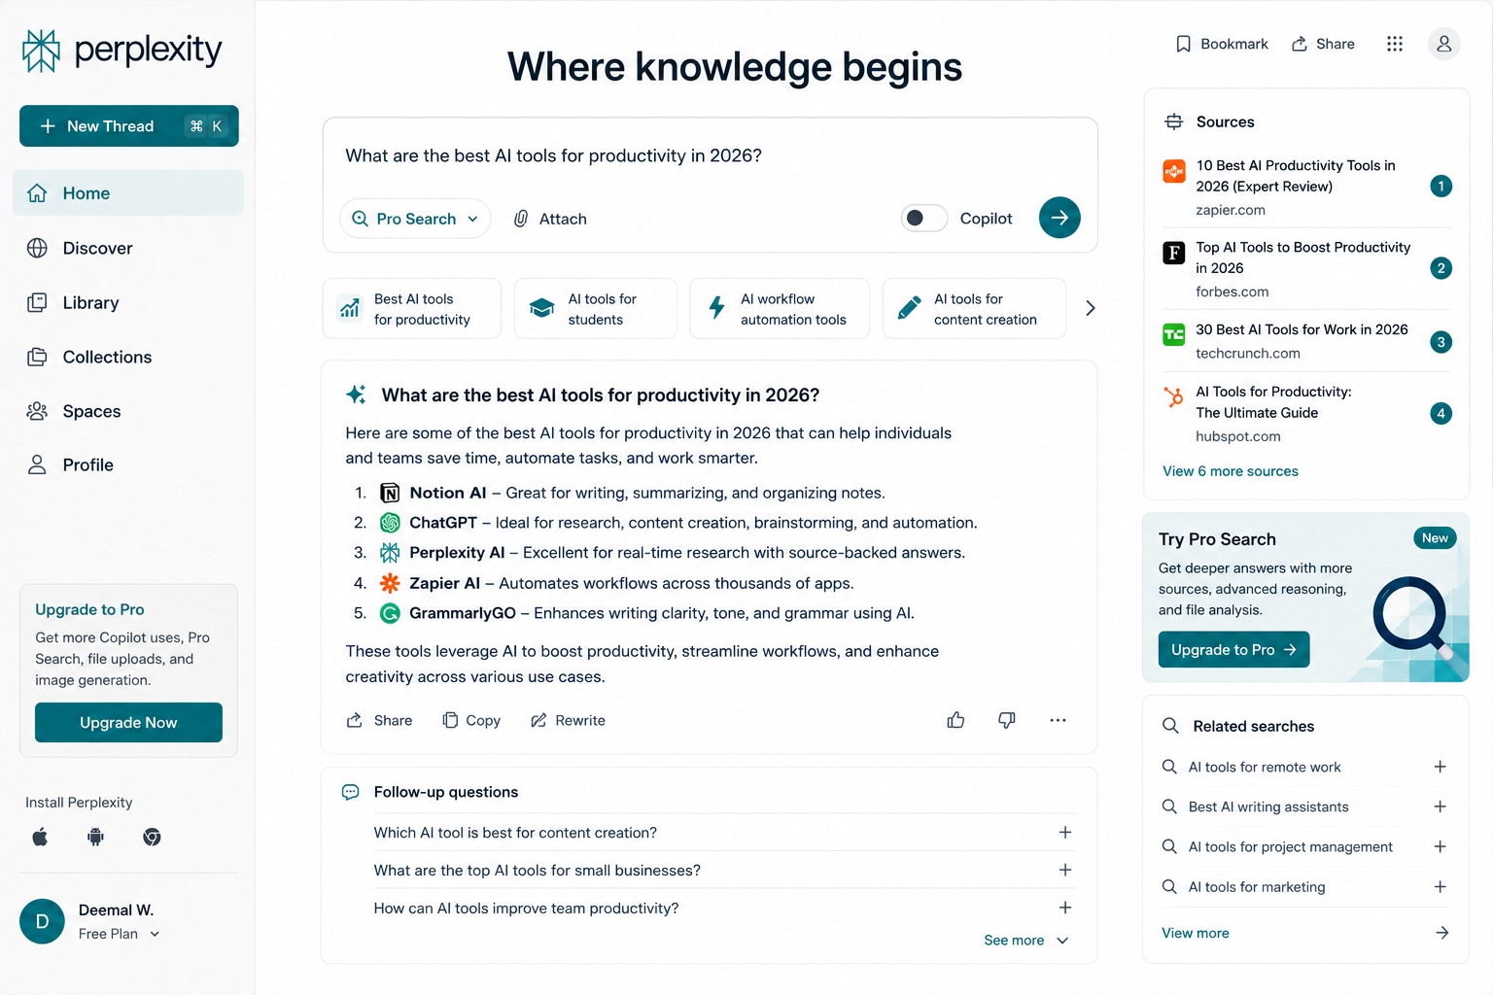Image resolution: width=1493 pixels, height=995 pixels.
Task: Open the apps grid menu
Action: point(1395,44)
